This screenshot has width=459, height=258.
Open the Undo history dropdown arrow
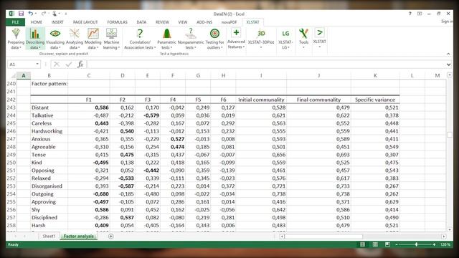(36, 14)
